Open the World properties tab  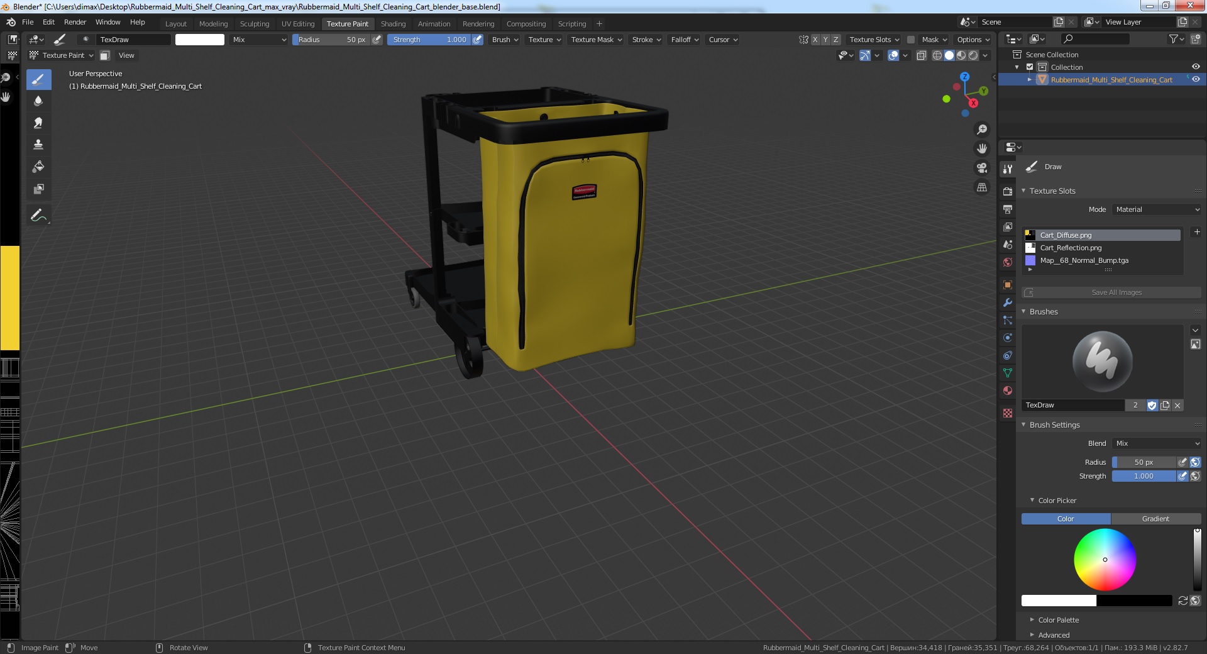(1008, 262)
